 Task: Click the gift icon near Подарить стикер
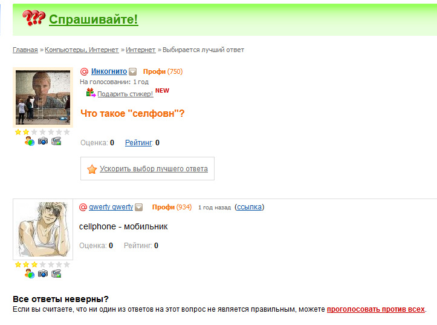(91, 93)
